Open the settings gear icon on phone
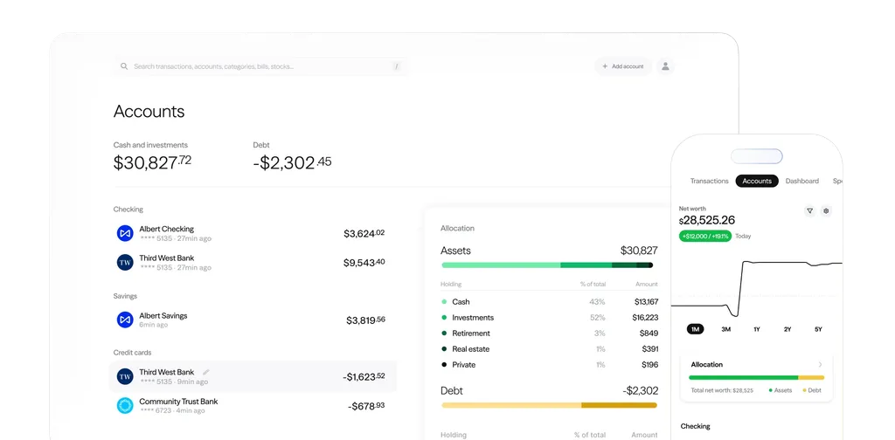 click(826, 211)
